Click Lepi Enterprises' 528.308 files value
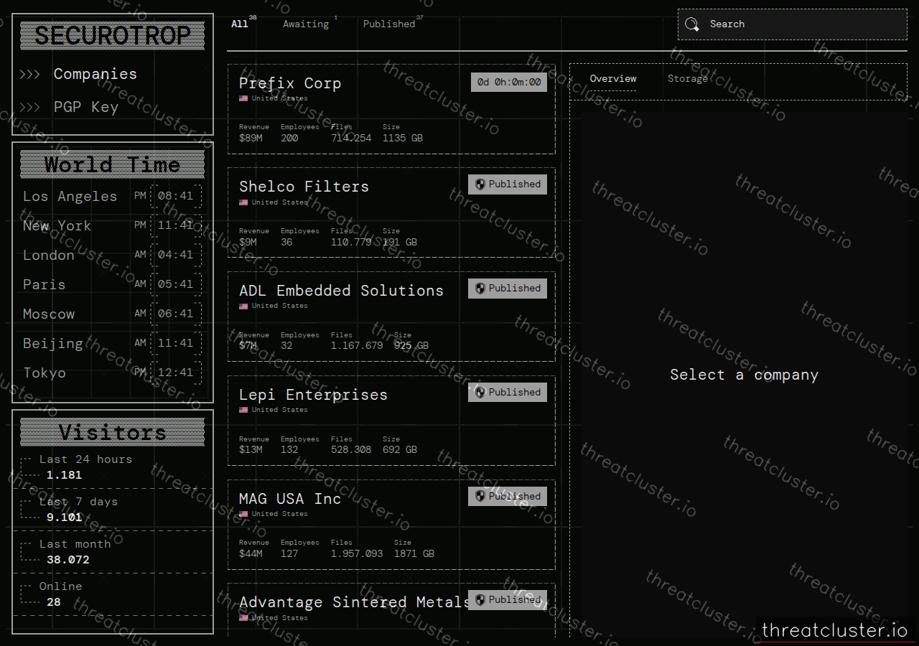This screenshot has height=646, width=919. tap(351, 450)
